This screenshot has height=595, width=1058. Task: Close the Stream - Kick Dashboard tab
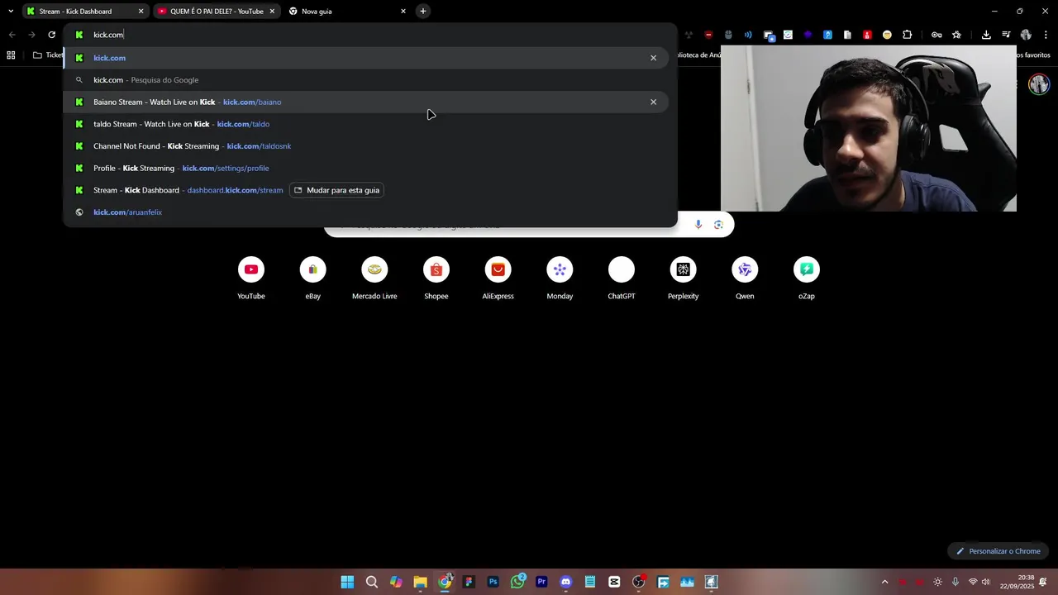coord(141,12)
